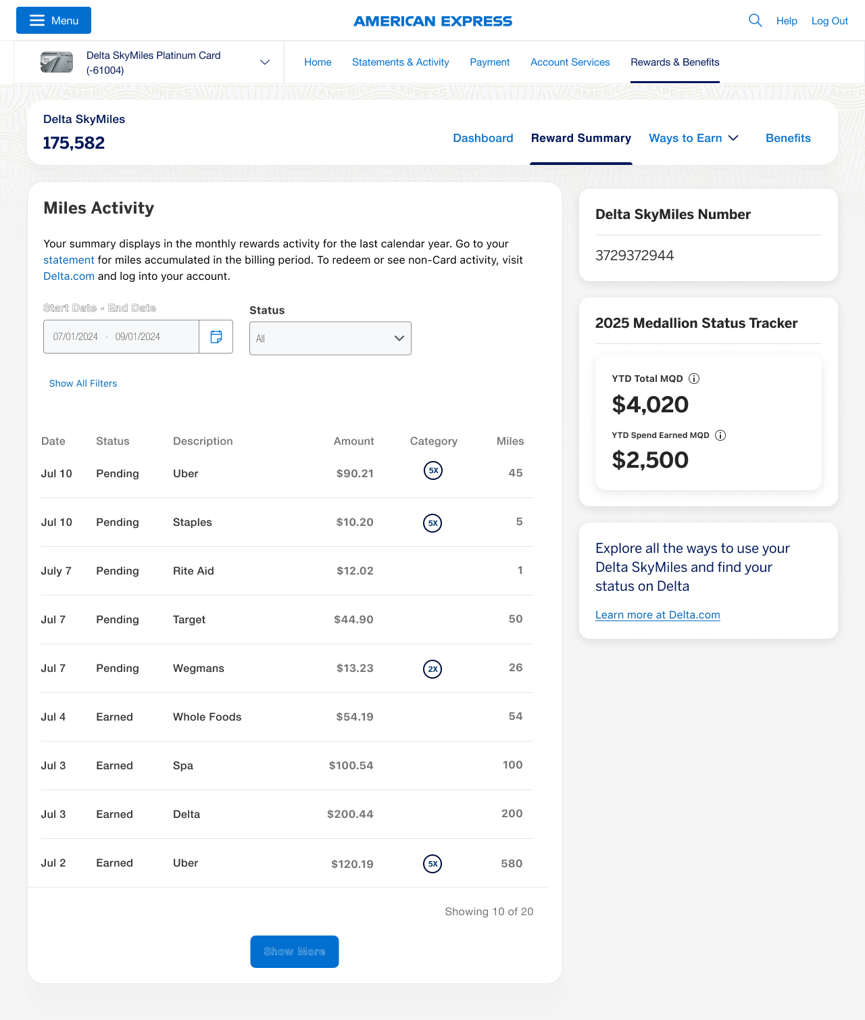Viewport: 865px width, 1020px height.
Task: Click the Delta SkyMiles card thumbnail
Action: 57,62
